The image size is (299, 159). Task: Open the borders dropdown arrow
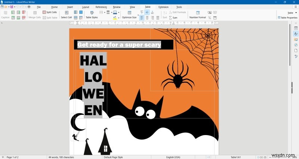pyautogui.click(x=105, y=12)
